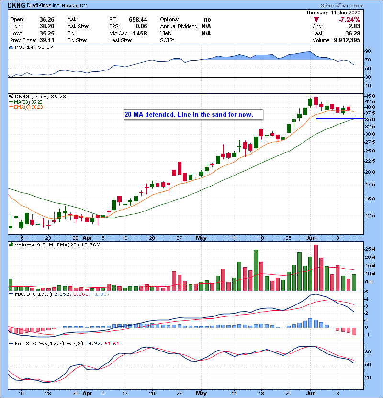Click the DKNG (Daily) 36.28 chart title
The width and height of the screenshot is (383, 398).
tap(40, 96)
